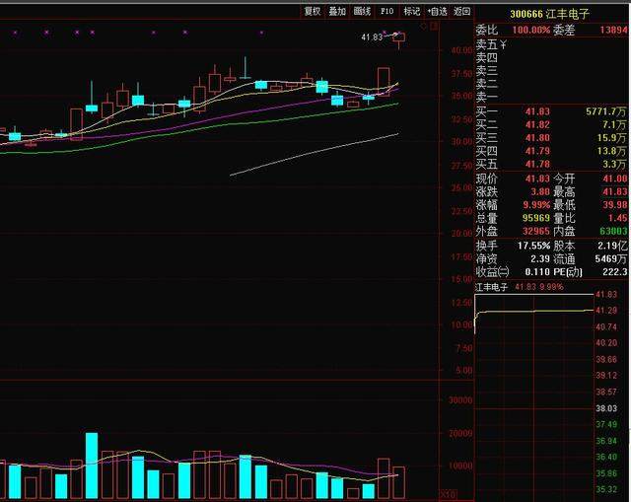The image size is (631, 502).
Task: Click the 标记 mark button
Action: 412,12
